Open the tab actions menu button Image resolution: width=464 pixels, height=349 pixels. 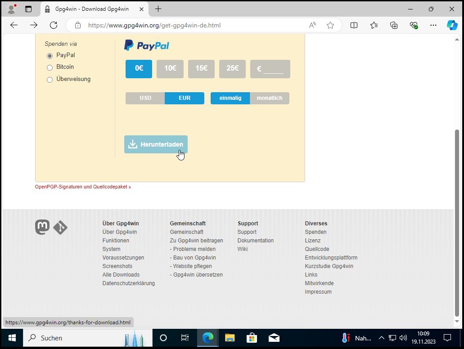(x=28, y=9)
